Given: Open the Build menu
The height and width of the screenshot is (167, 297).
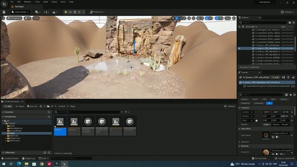Looking at the screenshot, I should coord(45,2).
